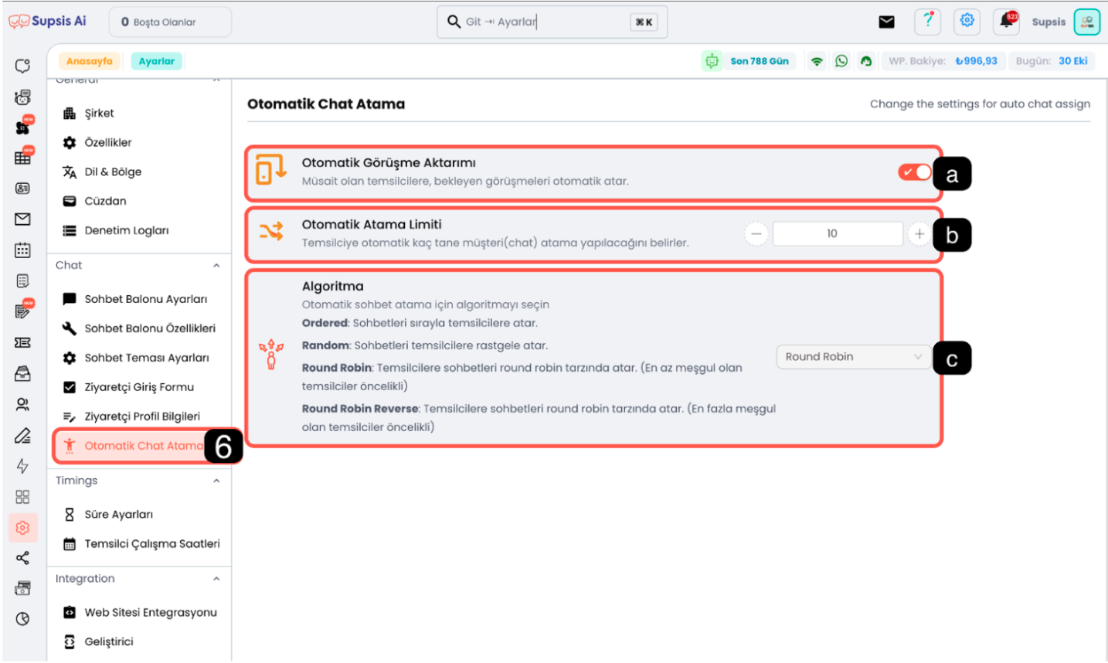Collapse the Timings section
Image resolution: width=1108 pixels, height=663 pixels.
[x=216, y=481]
